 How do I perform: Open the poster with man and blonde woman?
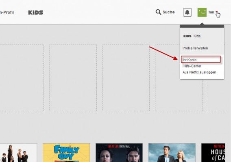[x=172, y=153]
